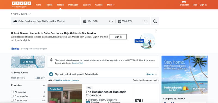This screenshot has width=218, height=103.
Task: Click the Wed 6/24 check-out date field
Action: pos(133,21)
